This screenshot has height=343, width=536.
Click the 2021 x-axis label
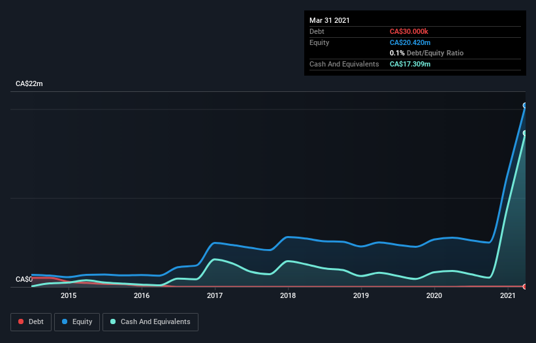[x=508, y=295]
